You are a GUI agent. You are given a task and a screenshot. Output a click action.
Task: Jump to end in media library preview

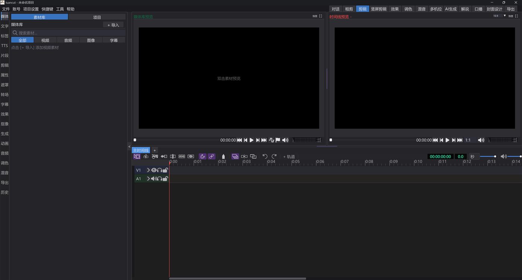coord(264,140)
